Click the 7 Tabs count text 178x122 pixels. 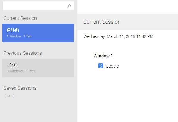30,71
